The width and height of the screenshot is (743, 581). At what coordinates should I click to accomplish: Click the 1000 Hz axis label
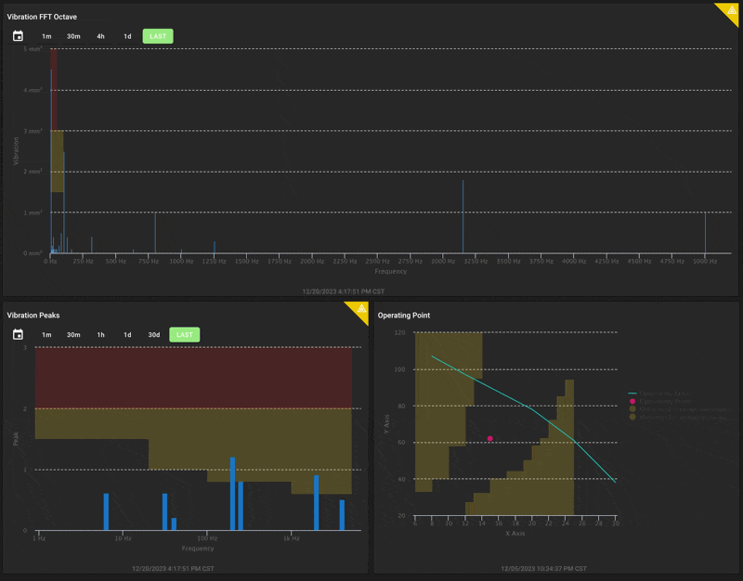click(x=181, y=262)
